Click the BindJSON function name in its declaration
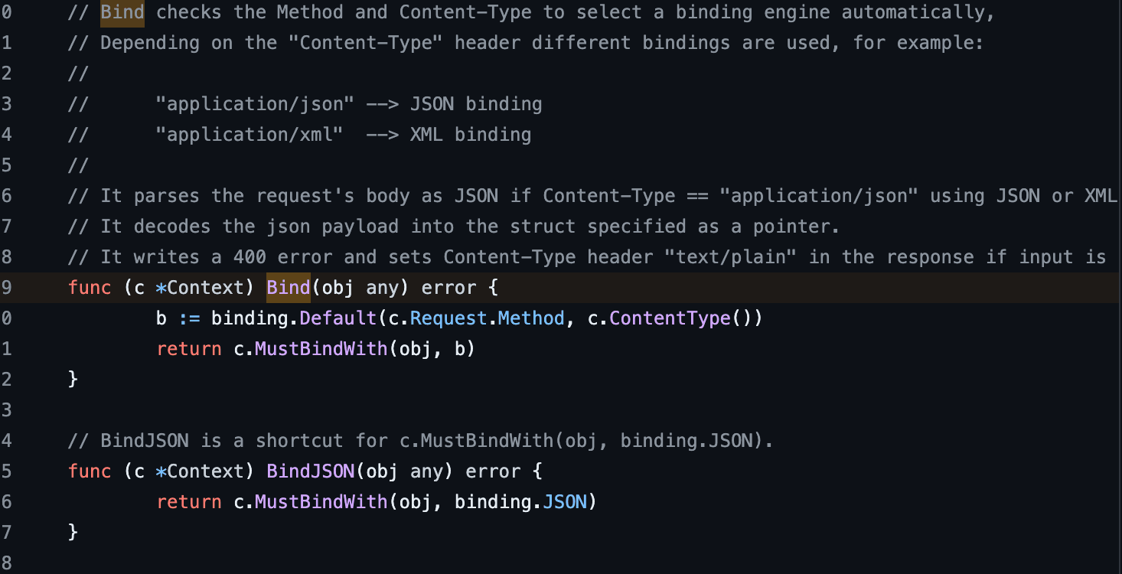Image resolution: width=1122 pixels, height=574 pixels. tap(310, 471)
